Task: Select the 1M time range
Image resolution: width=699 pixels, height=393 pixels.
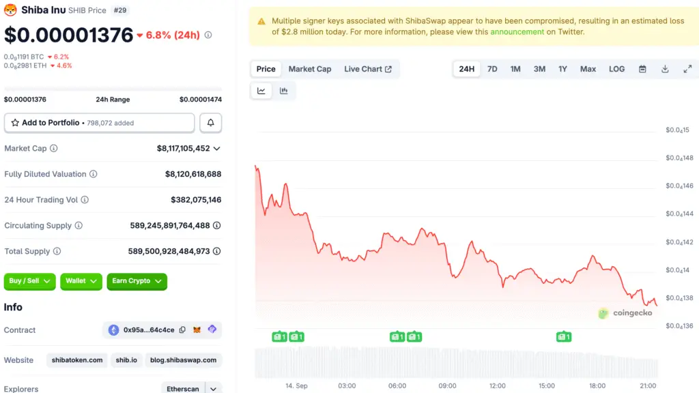Action: click(515, 69)
